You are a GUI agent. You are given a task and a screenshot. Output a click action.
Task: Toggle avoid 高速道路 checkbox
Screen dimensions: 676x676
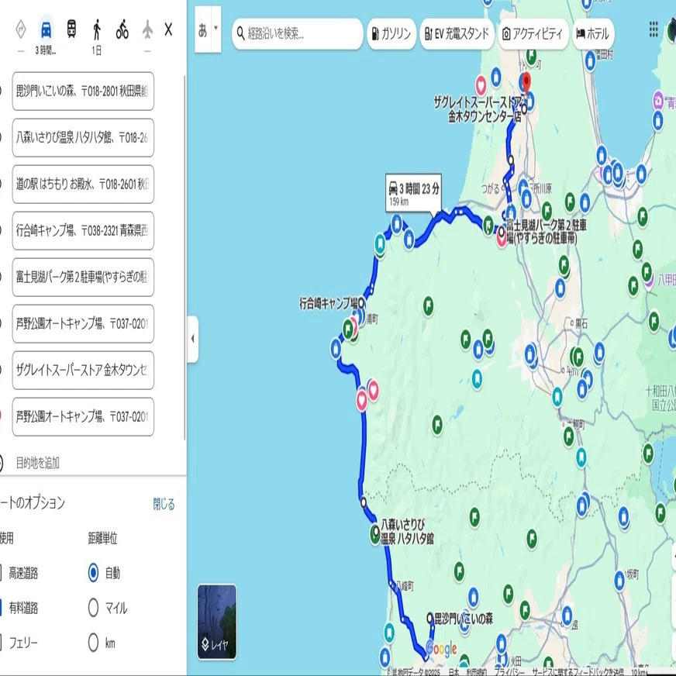[x=1, y=573]
